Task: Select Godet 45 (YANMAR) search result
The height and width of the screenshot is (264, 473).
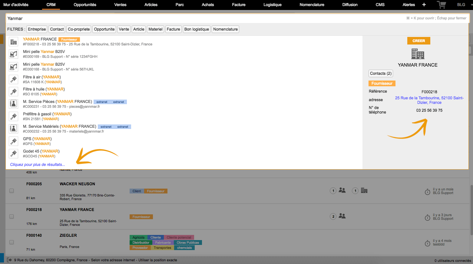Action: pyautogui.click(x=185, y=154)
